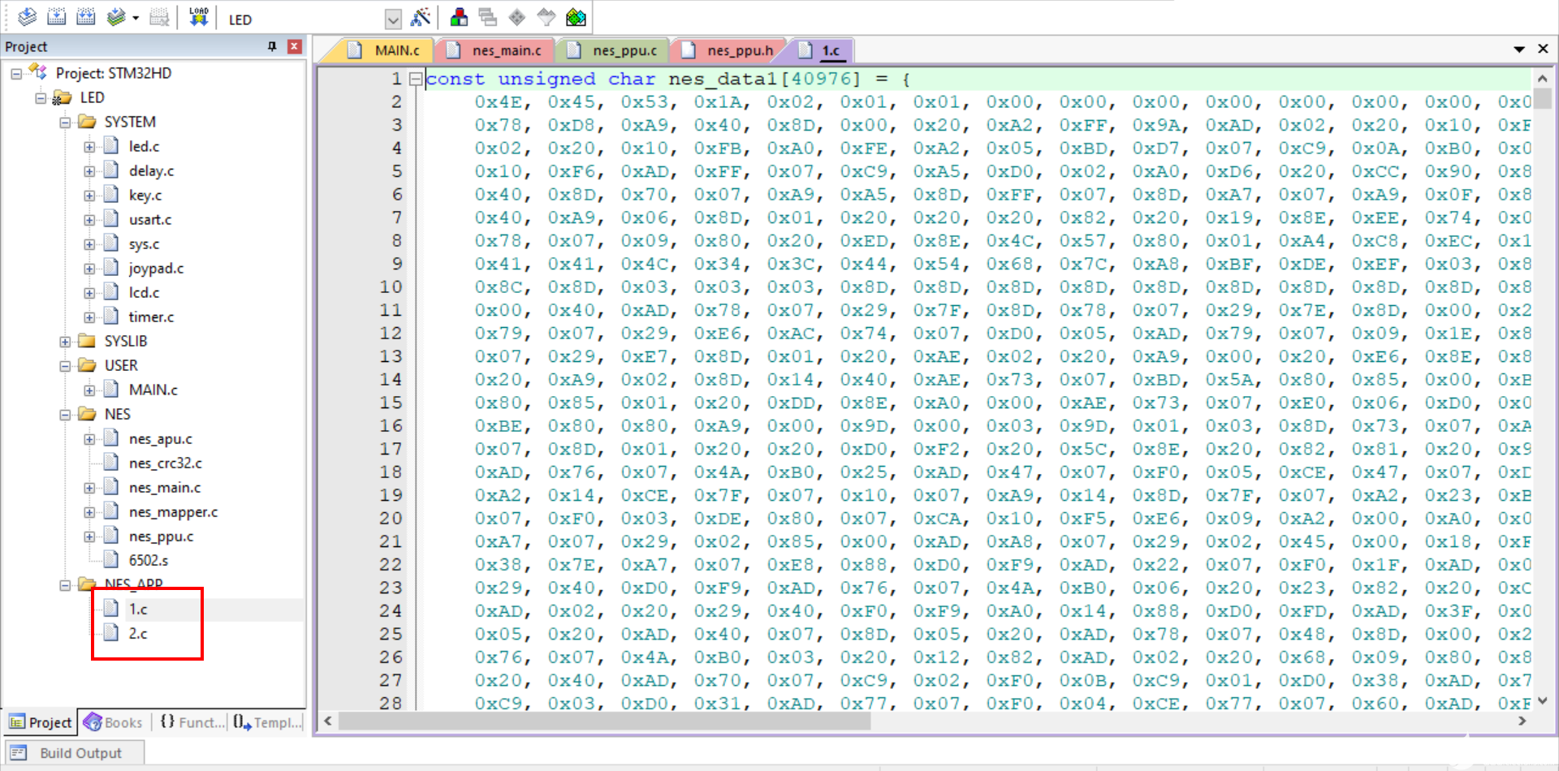Collapse the Project: STM32HD root node
The image size is (1559, 771).
coord(16,74)
